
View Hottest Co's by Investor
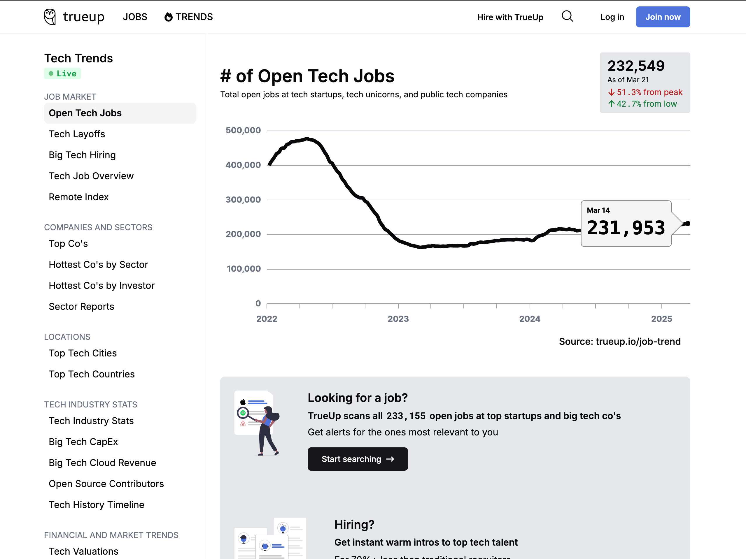click(101, 285)
